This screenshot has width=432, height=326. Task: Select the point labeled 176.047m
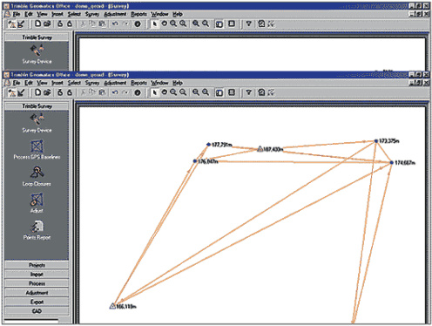(x=195, y=161)
